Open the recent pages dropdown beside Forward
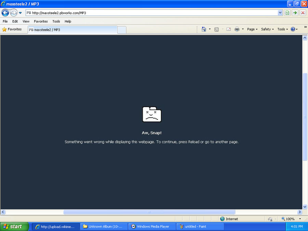 coord(20,13)
